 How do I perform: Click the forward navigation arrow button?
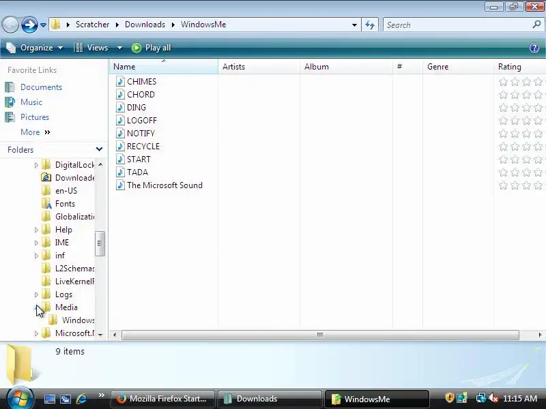click(x=29, y=25)
